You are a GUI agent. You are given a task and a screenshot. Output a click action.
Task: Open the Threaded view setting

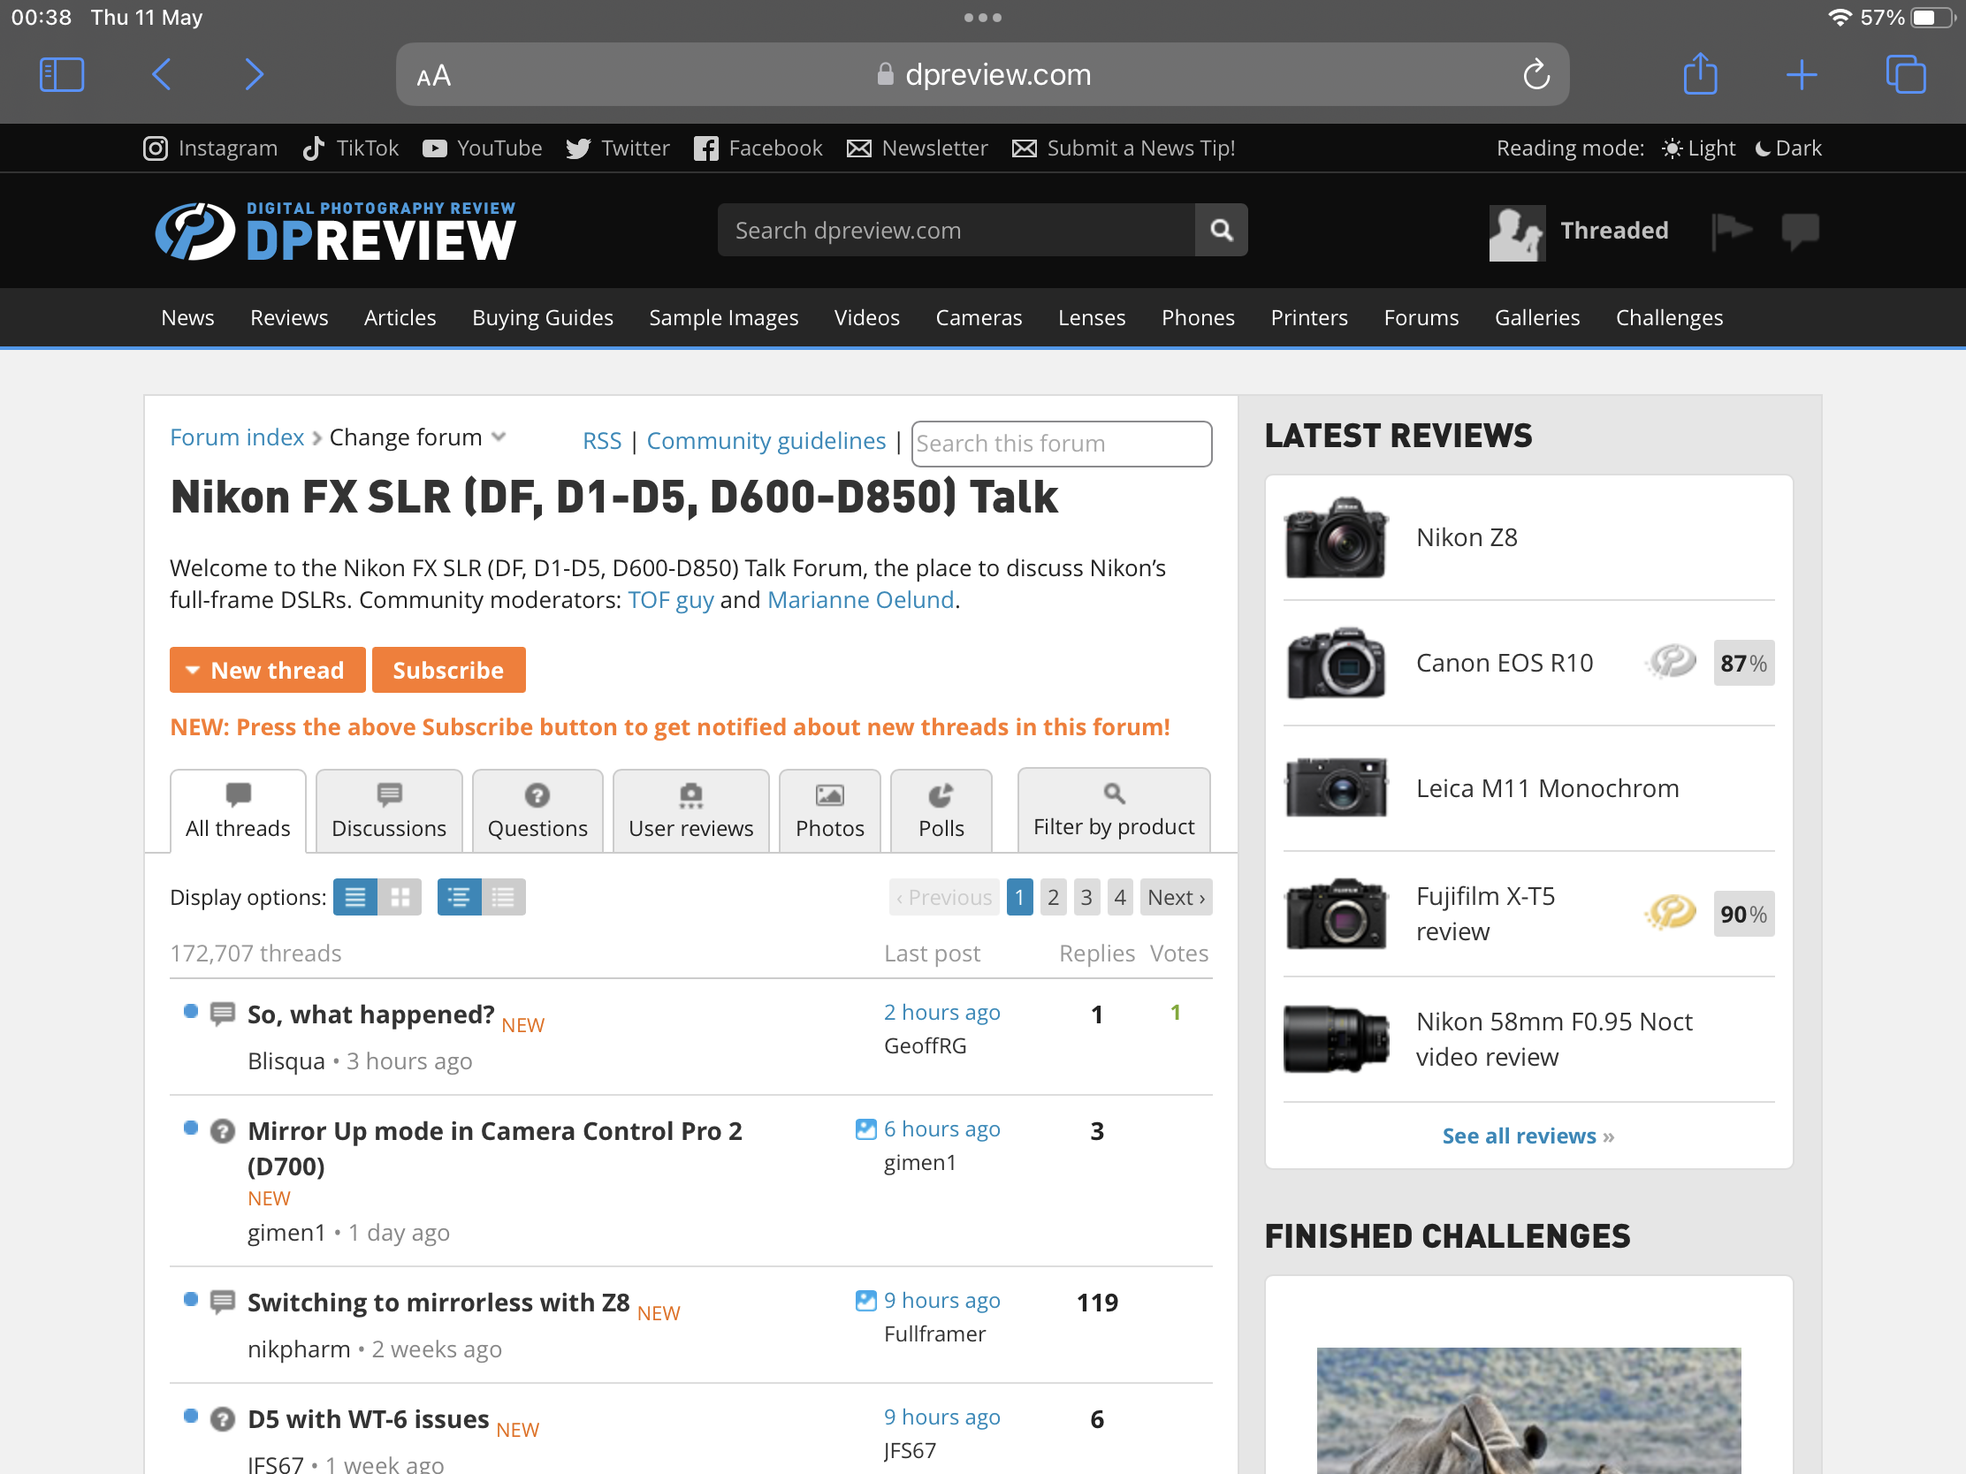click(1614, 231)
